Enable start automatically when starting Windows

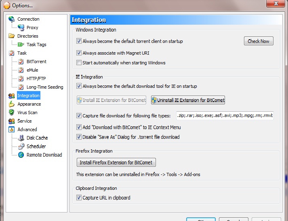point(79,63)
